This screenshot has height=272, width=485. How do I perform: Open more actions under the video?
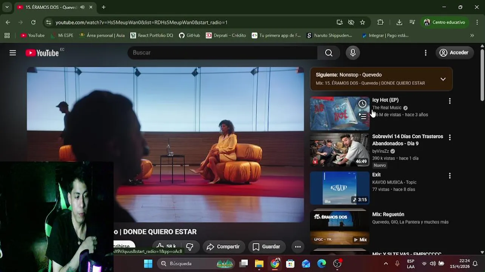point(298,247)
